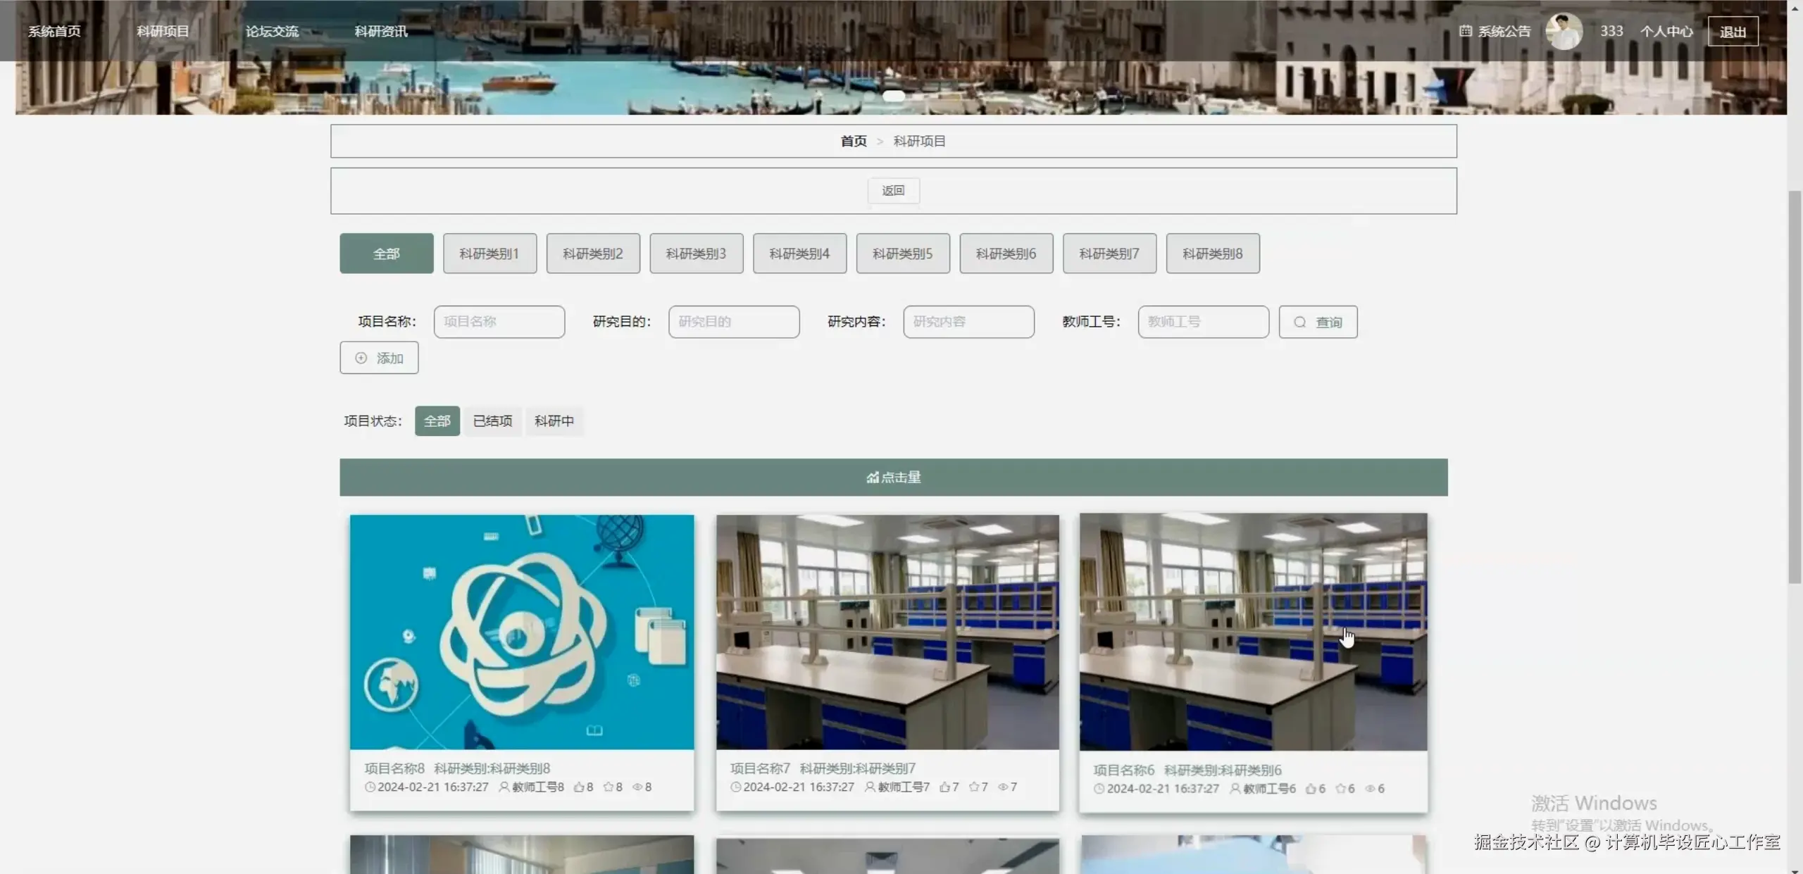Image resolution: width=1803 pixels, height=874 pixels.
Task: Click the user avatar picture in header
Action: [x=1564, y=31]
